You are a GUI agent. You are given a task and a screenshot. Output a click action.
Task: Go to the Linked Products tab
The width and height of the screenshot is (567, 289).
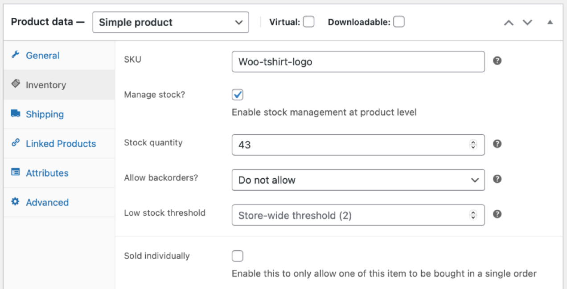pyautogui.click(x=59, y=144)
